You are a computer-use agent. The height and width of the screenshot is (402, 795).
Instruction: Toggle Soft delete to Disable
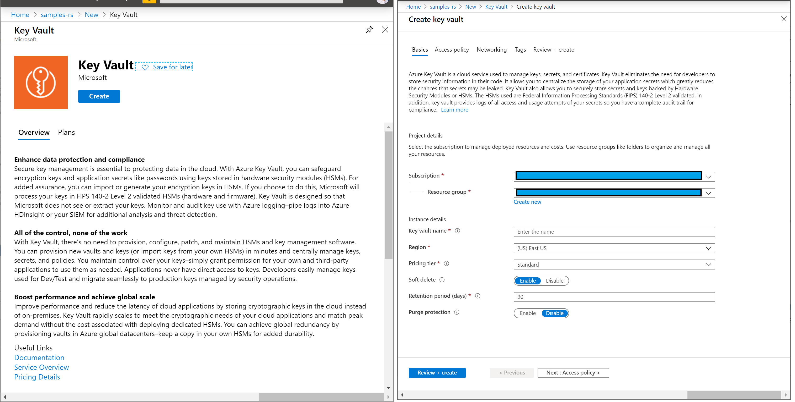554,280
